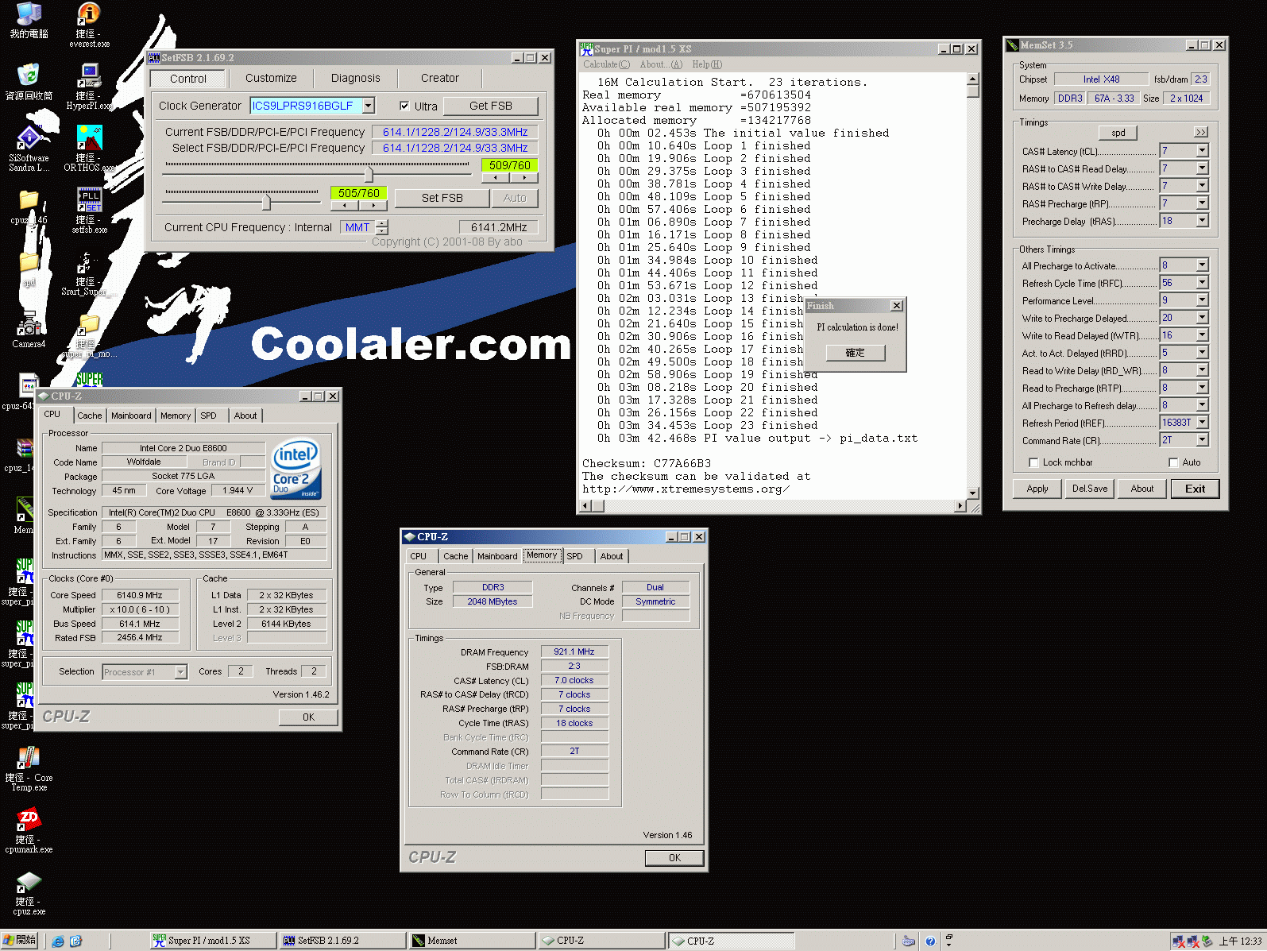Screen dimensions: 1267x951
Task: Switch to Super PI taskbar button
Action: tap(213, 941)
